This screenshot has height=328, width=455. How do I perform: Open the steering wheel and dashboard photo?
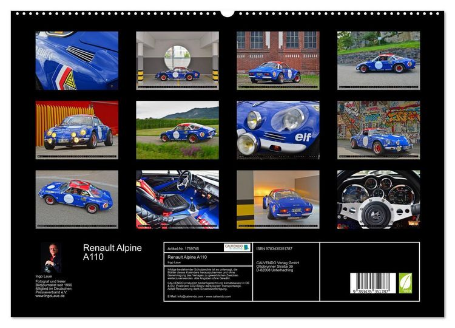pyautogui.click(x=379, y=199)
